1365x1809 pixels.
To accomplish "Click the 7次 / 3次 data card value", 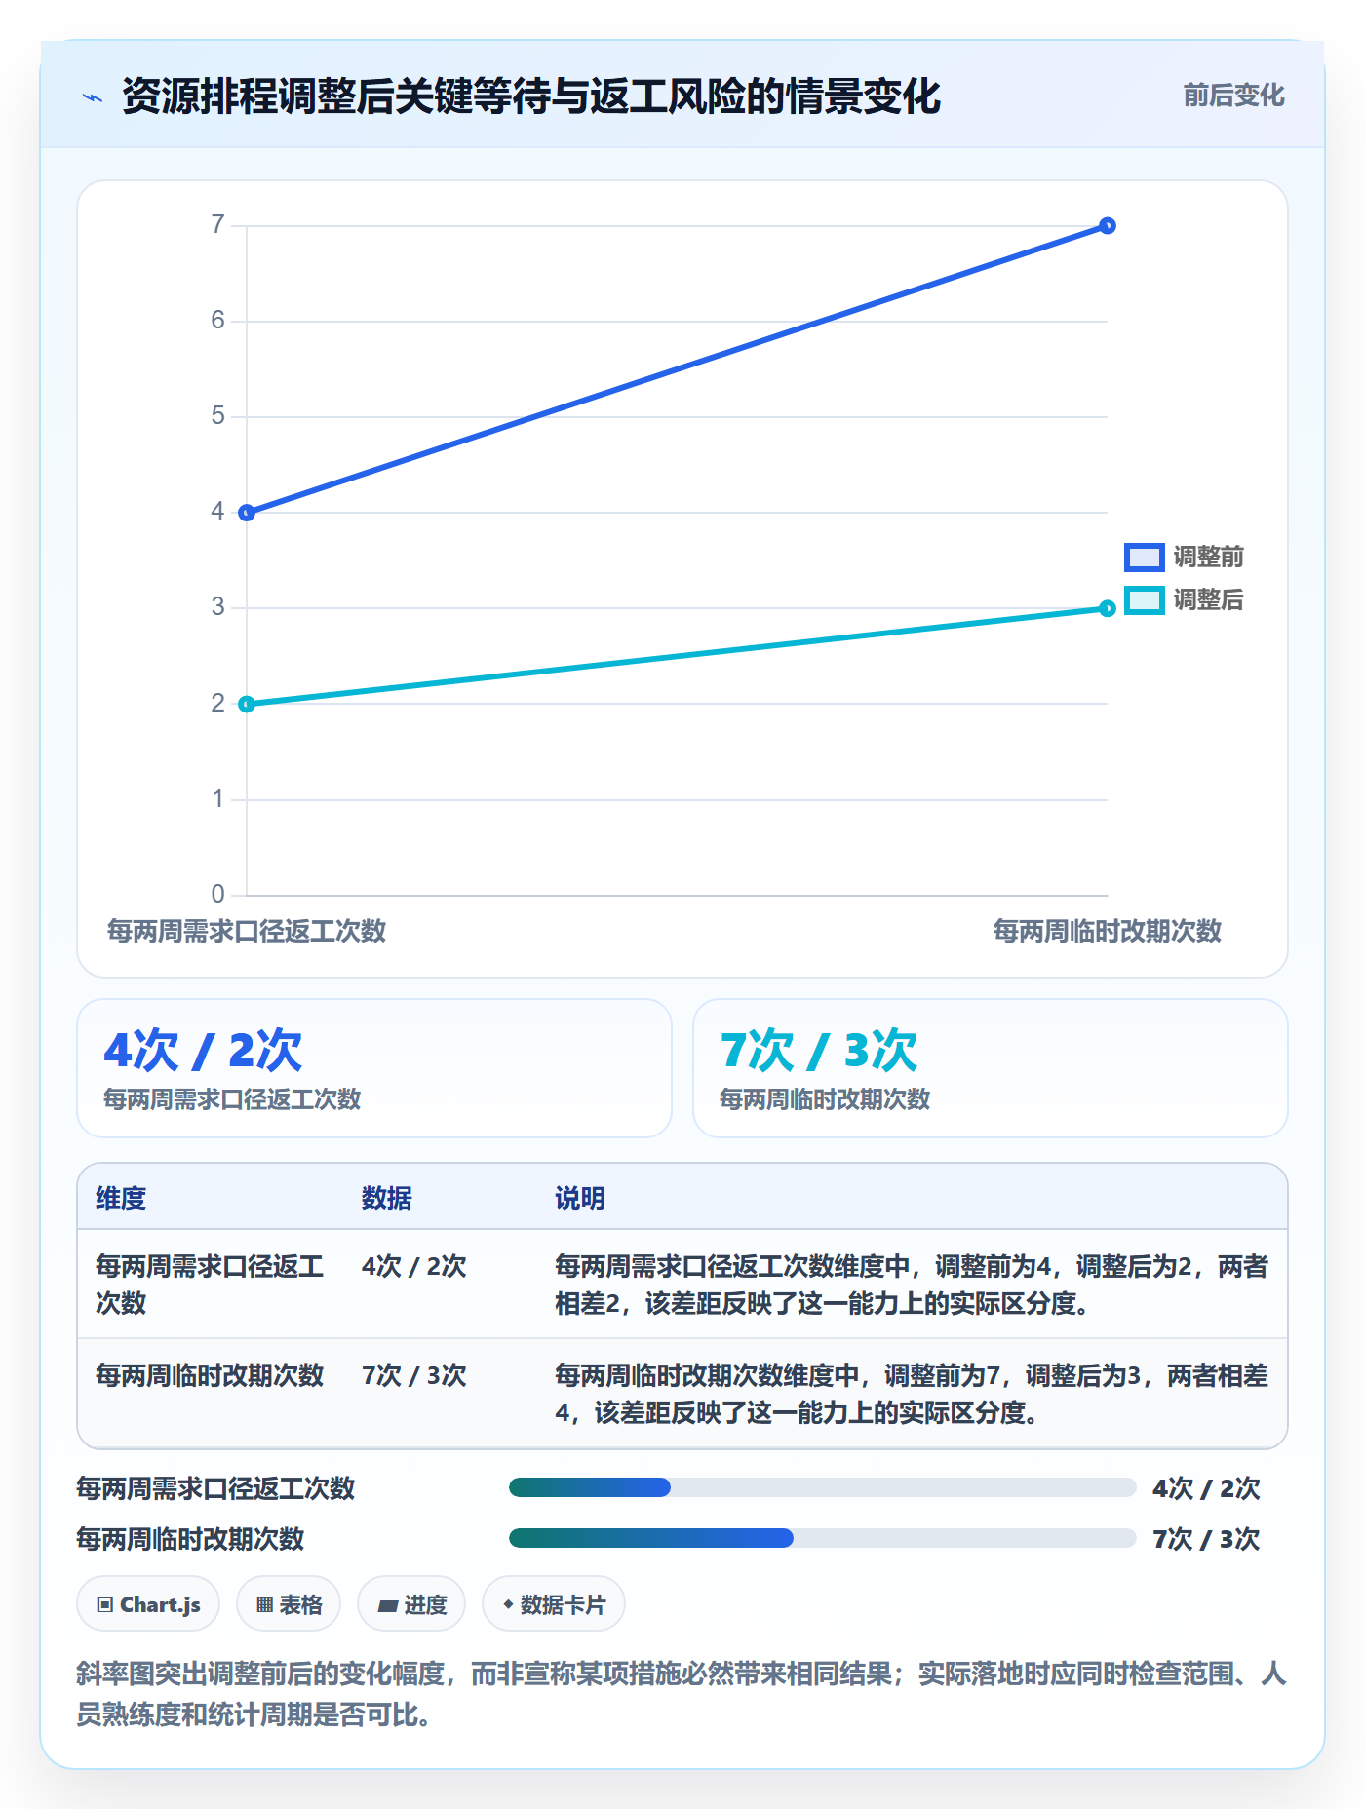I will pos(819,1051).
